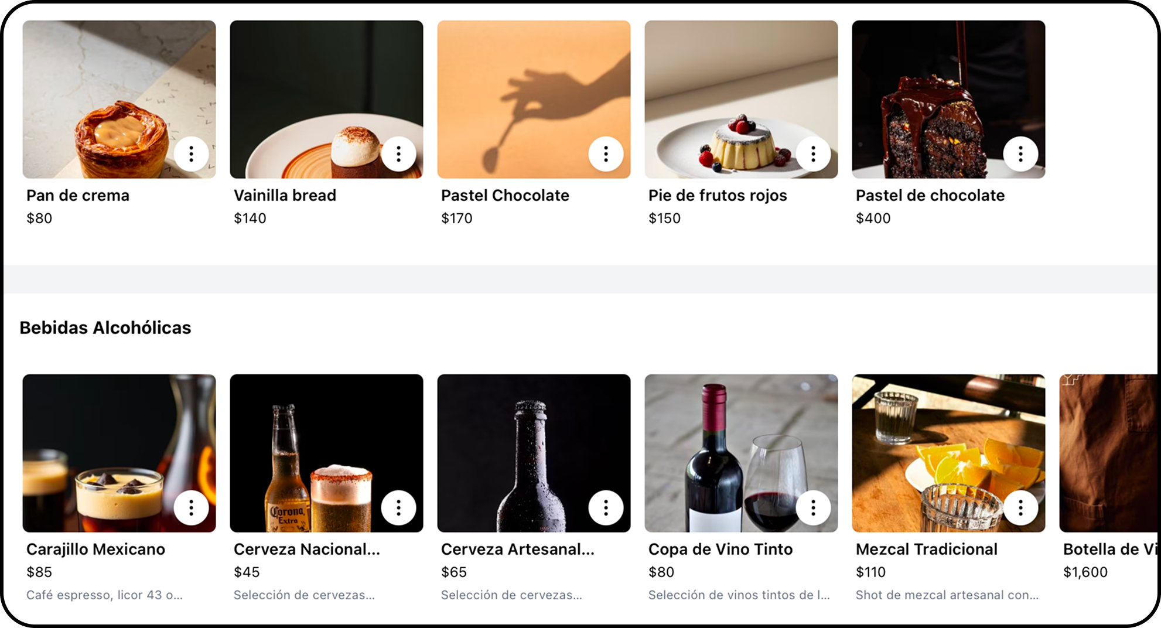Show options menu for Mezcal Tradicional
This screenshot has width=1161, height=628.
[1020, 508]
